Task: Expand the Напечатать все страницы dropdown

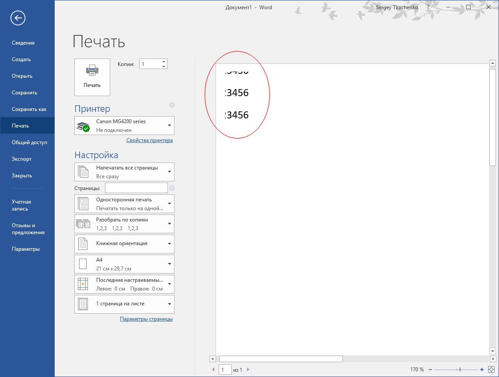Action: 169,172
